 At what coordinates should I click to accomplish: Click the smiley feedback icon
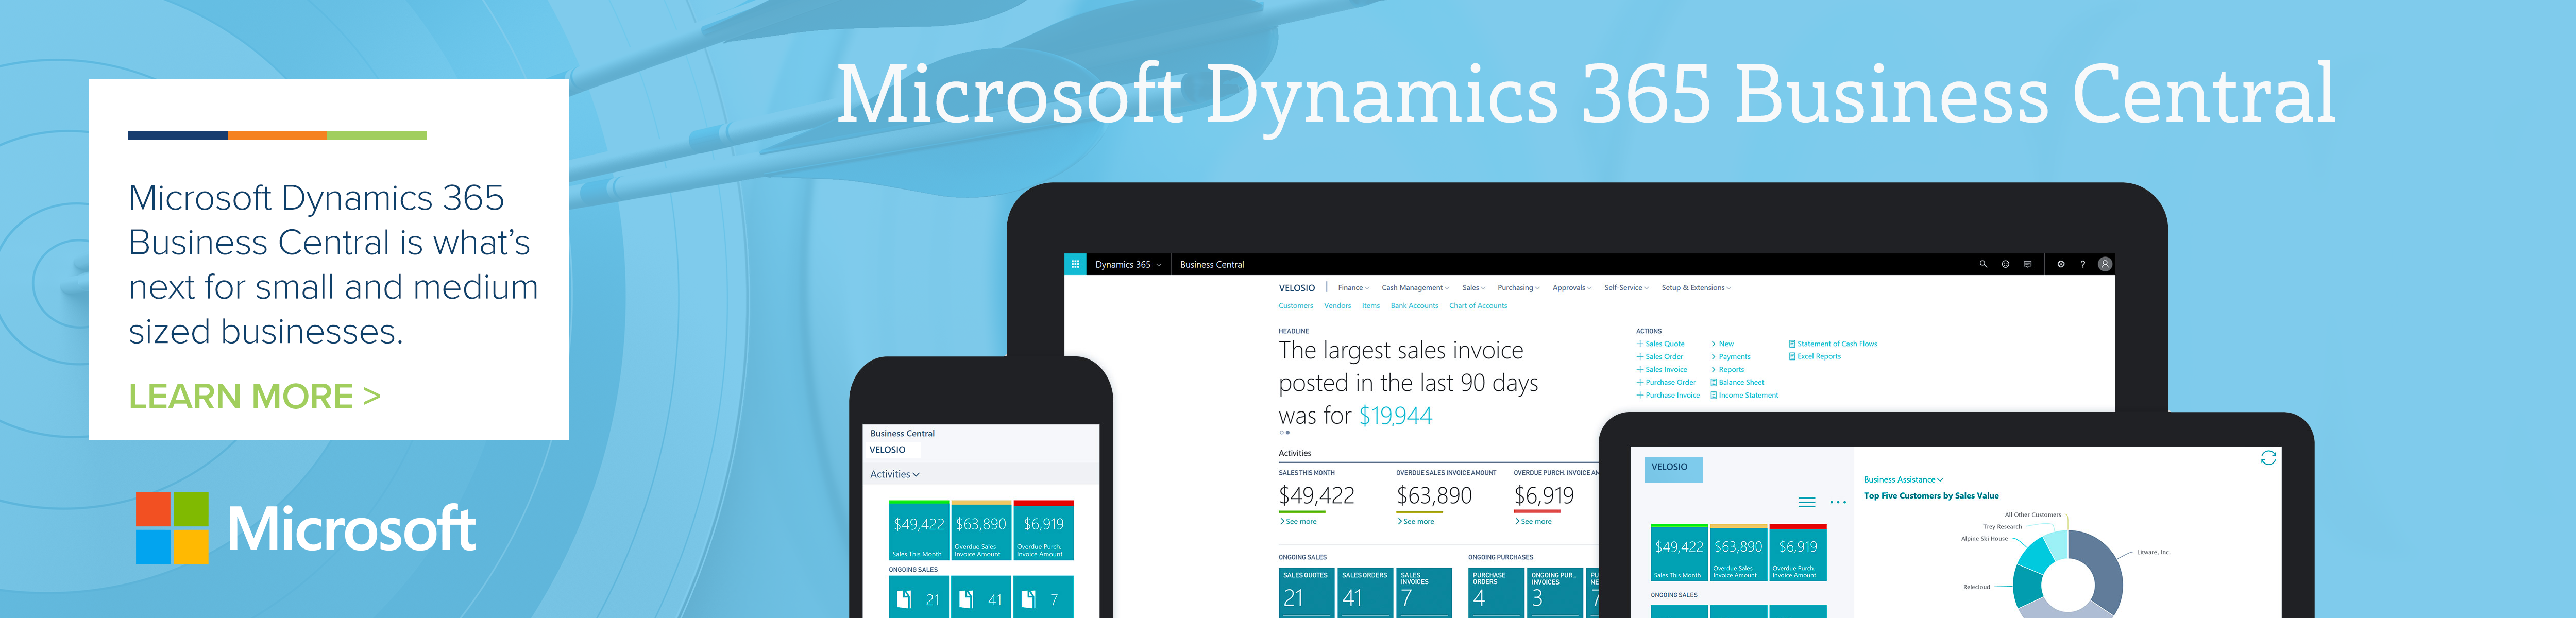pos(2005,264)
